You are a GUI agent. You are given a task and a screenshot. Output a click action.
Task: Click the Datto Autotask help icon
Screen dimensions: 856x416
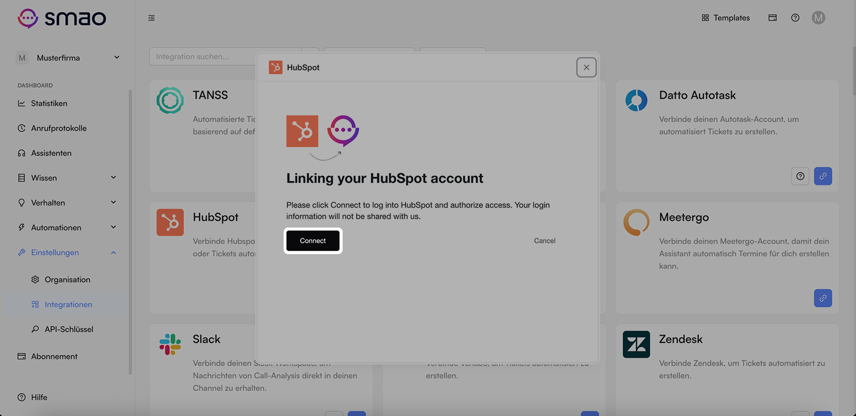point(800,176)
